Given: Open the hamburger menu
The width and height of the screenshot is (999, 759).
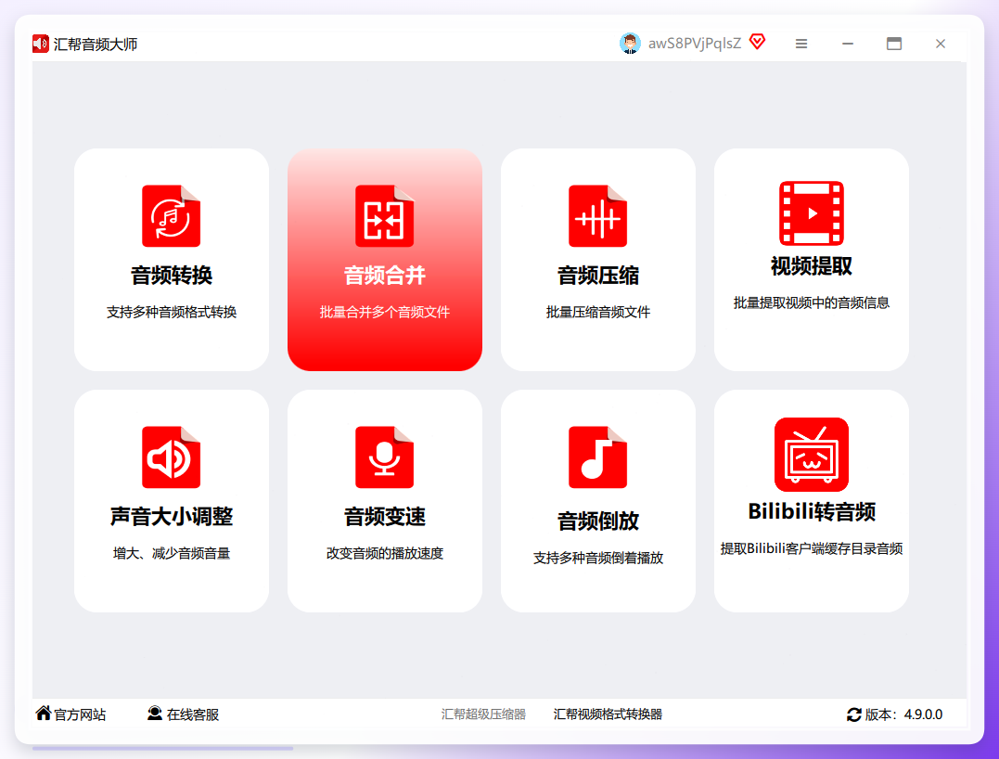Looking at the screenshot, I should [x=801, y=44].
